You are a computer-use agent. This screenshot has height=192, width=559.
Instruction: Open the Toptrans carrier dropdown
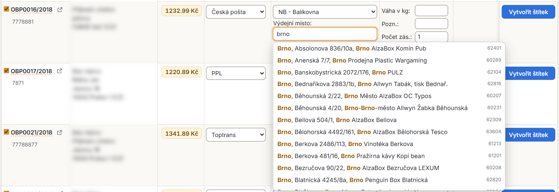click(236, 135)
